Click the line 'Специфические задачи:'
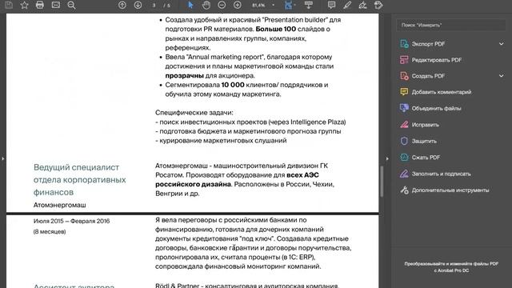 pyautogui.click(x=194, y=113)
